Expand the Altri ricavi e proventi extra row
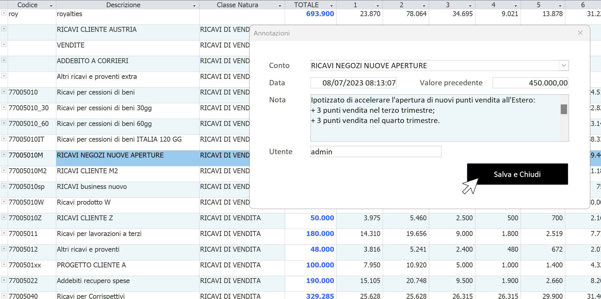This screenshot has width=601, height=299. point(4,76)
